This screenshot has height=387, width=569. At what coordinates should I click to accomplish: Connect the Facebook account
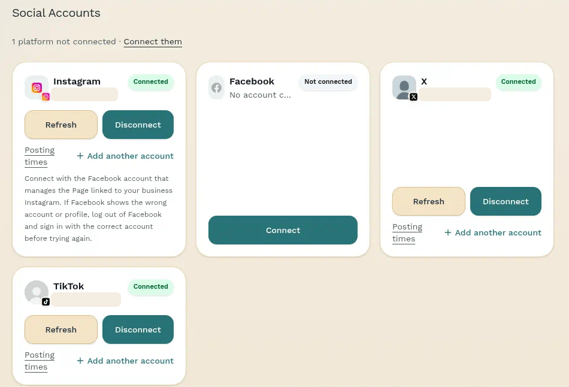[x=283, y=230]
